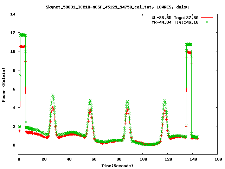Click the red calibration plateau near 10.5 Kelvin
225x169 pixels.
(x=23, y=46)
